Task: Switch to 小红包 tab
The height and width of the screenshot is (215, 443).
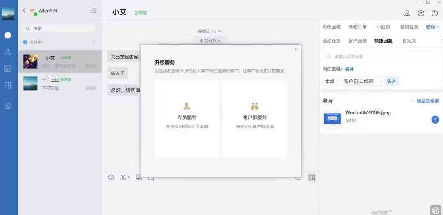Action: coord(384,27)
